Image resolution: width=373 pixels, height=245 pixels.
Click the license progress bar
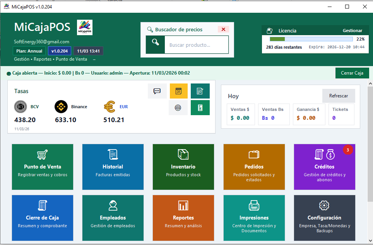311,39
